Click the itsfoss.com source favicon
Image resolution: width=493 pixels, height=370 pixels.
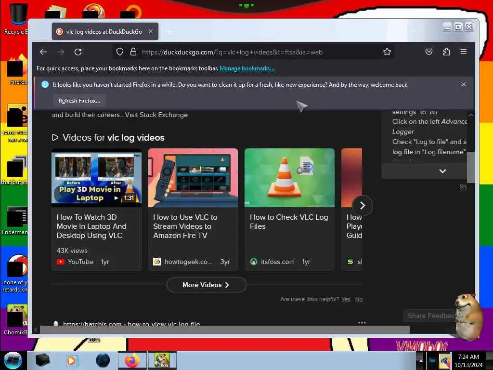pyautogui.click(x=253, y=262)
